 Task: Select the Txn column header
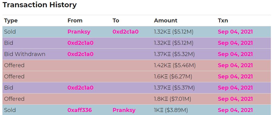(x=223, y=21)
